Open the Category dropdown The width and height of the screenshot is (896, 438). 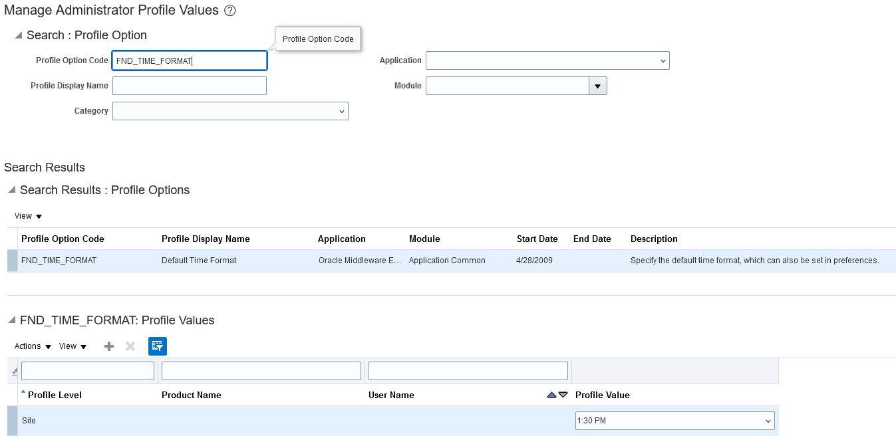230,111
